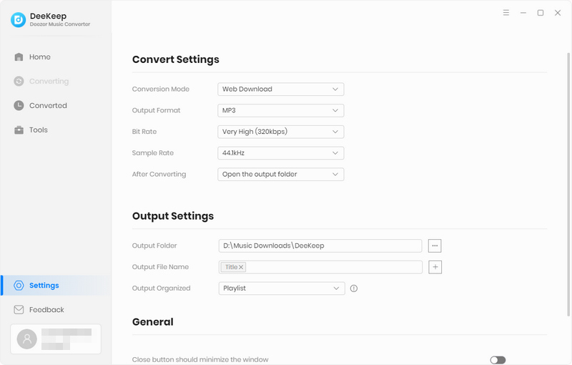Open the Output Organized Playlist dropdown
This screenshot has height=365, width=572.
click(282, 288)
